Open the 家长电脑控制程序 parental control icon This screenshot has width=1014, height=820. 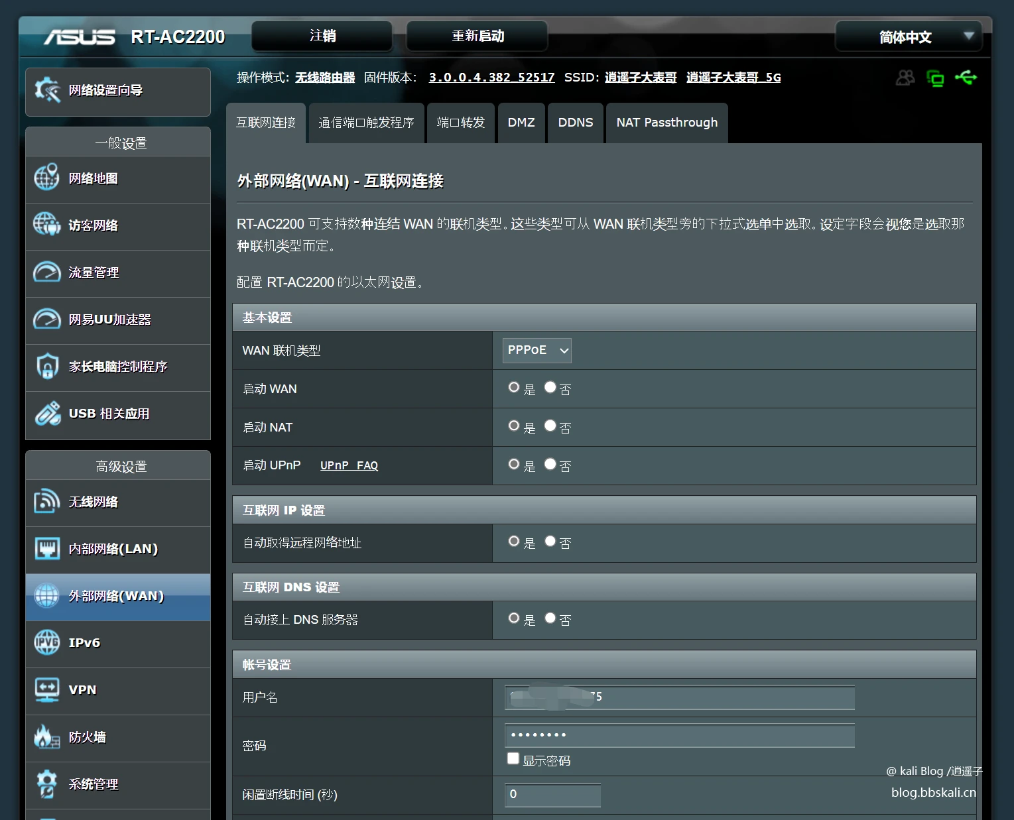[46, 366]
